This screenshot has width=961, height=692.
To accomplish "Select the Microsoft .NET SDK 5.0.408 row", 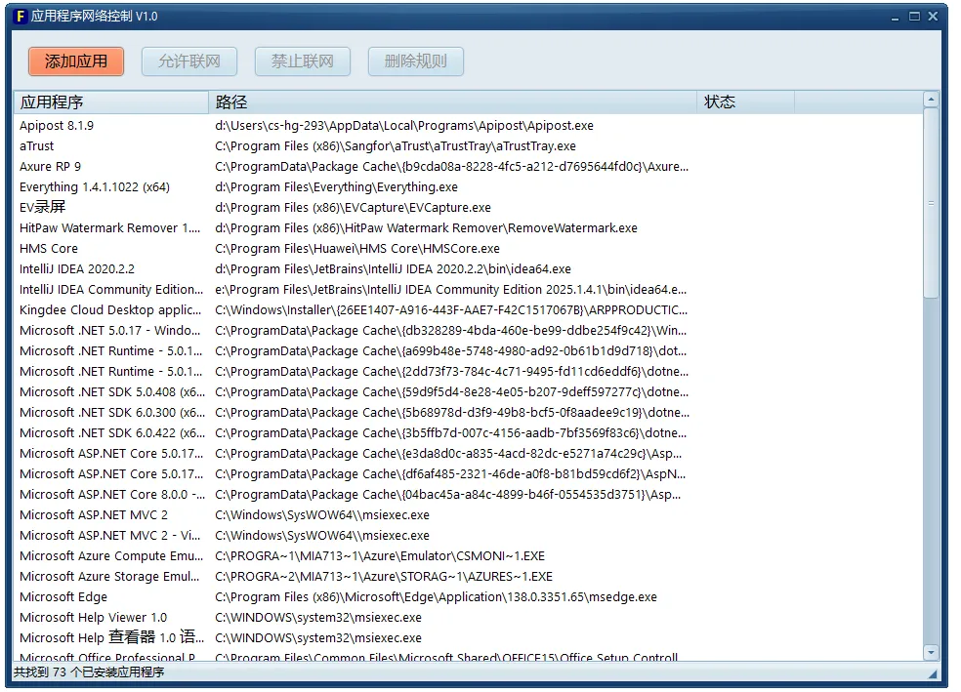I will [468, 392].
